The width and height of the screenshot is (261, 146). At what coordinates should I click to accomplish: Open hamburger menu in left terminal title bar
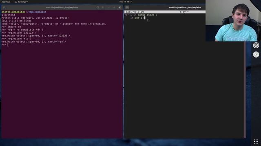pos(103,7)
